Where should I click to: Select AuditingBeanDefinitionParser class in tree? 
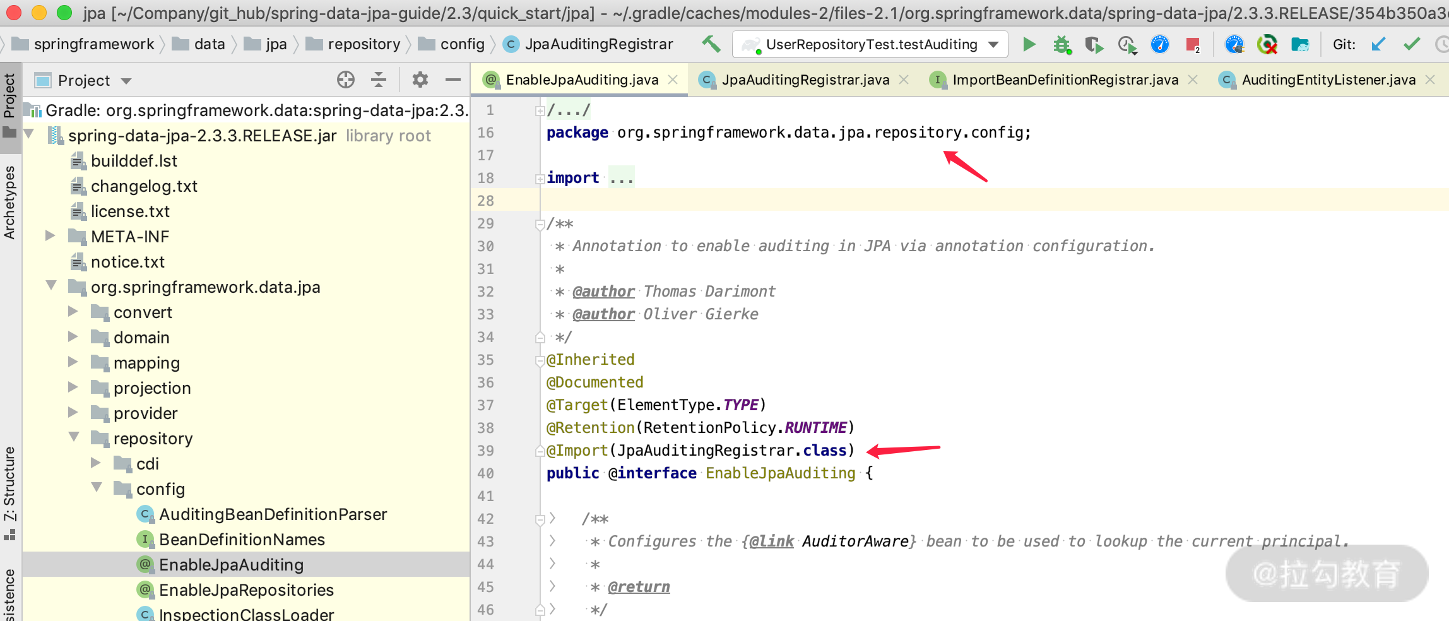coord(273,514)
